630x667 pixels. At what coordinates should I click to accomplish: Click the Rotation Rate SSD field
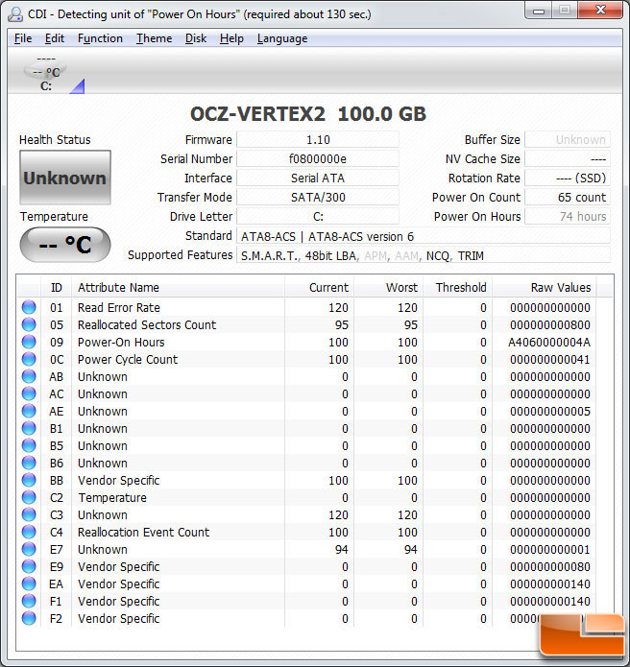click(568, 178)
